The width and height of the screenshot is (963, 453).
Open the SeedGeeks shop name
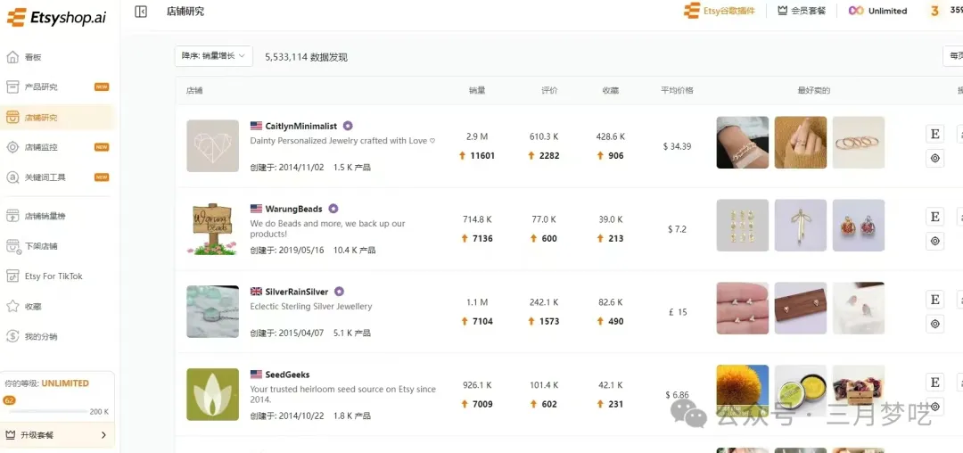tap(287, 375)
